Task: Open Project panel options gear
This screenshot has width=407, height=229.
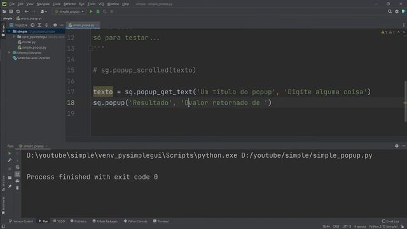Action: (55, 25)
